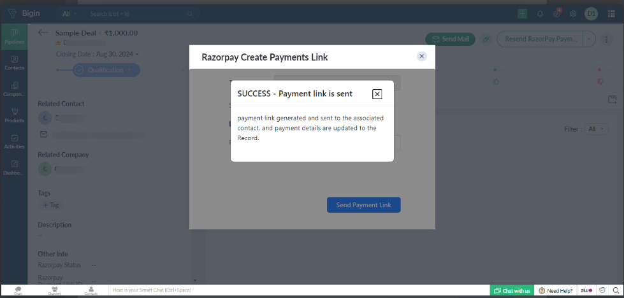This screenshot has width=624, height=298.
Task: Open the Filter All dropdown
Action: click(x=597, y=129)
